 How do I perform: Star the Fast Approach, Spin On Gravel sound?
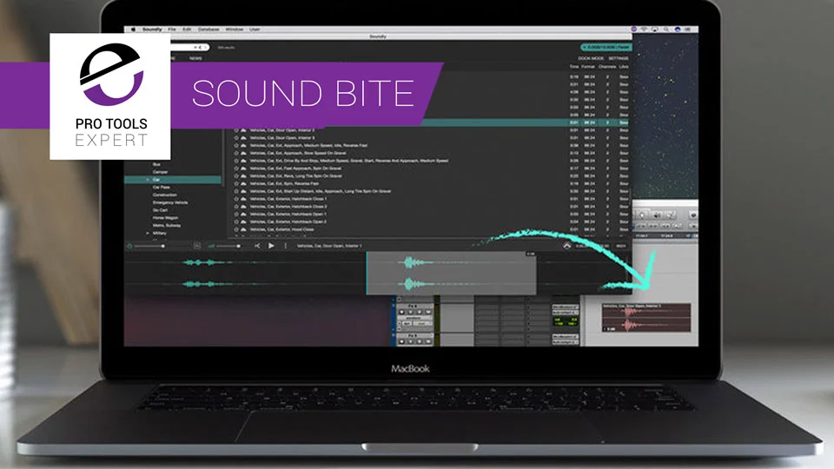[x=236, y=168]
